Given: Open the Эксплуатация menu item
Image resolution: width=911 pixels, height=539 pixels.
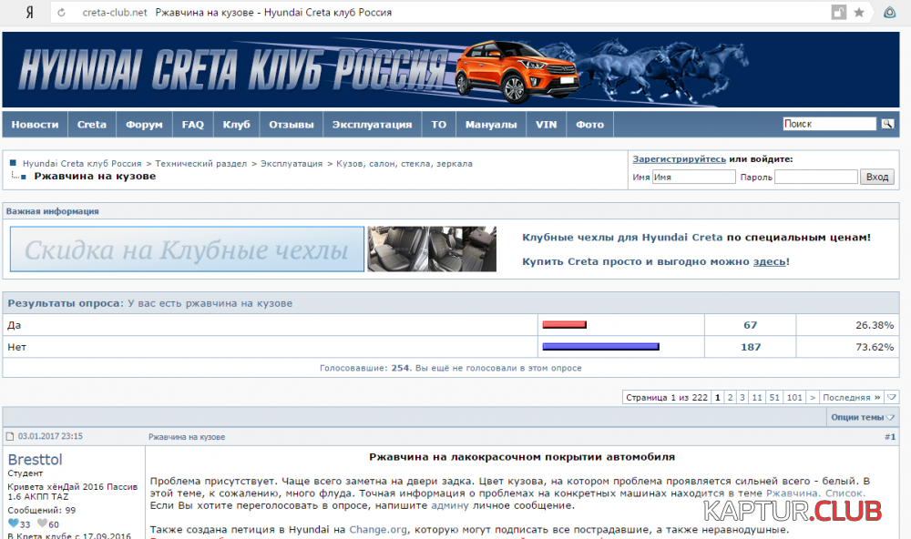Looking at the screenshot, I should [x=372, y=125].
